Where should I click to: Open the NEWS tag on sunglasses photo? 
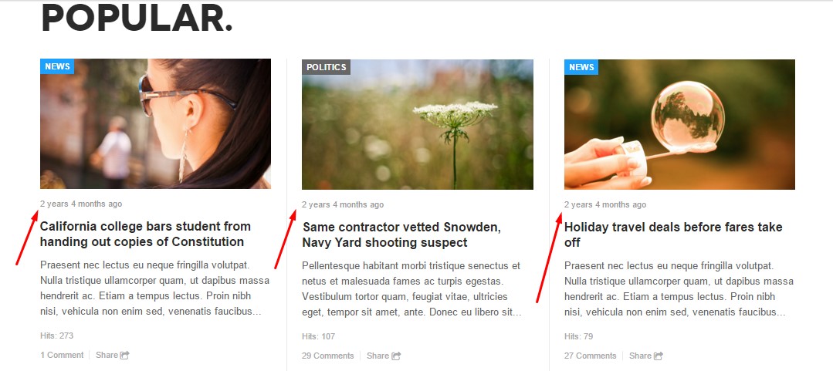57,66
